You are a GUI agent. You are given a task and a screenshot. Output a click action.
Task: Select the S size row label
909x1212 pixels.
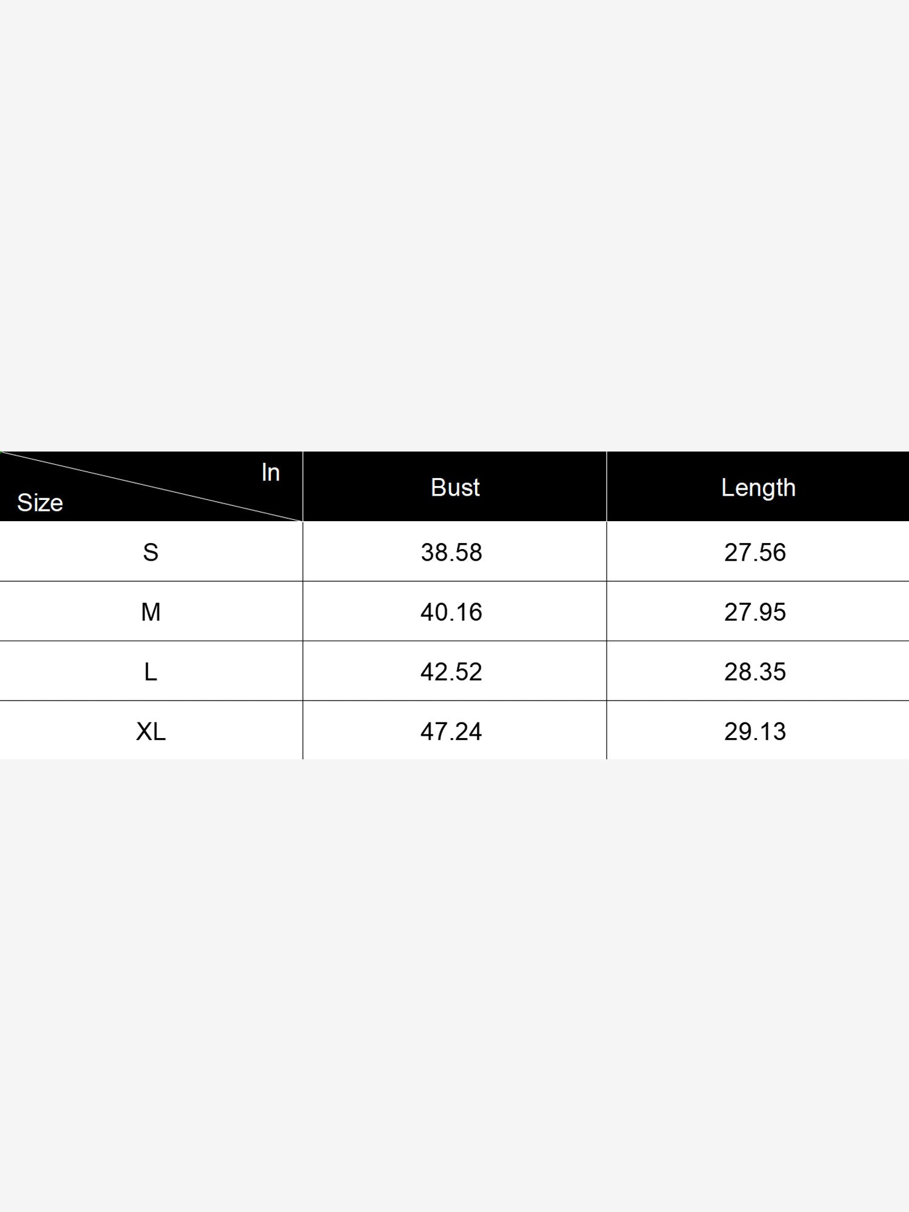pos(151,553)
